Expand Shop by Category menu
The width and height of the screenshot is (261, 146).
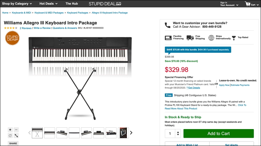(17, 3)
